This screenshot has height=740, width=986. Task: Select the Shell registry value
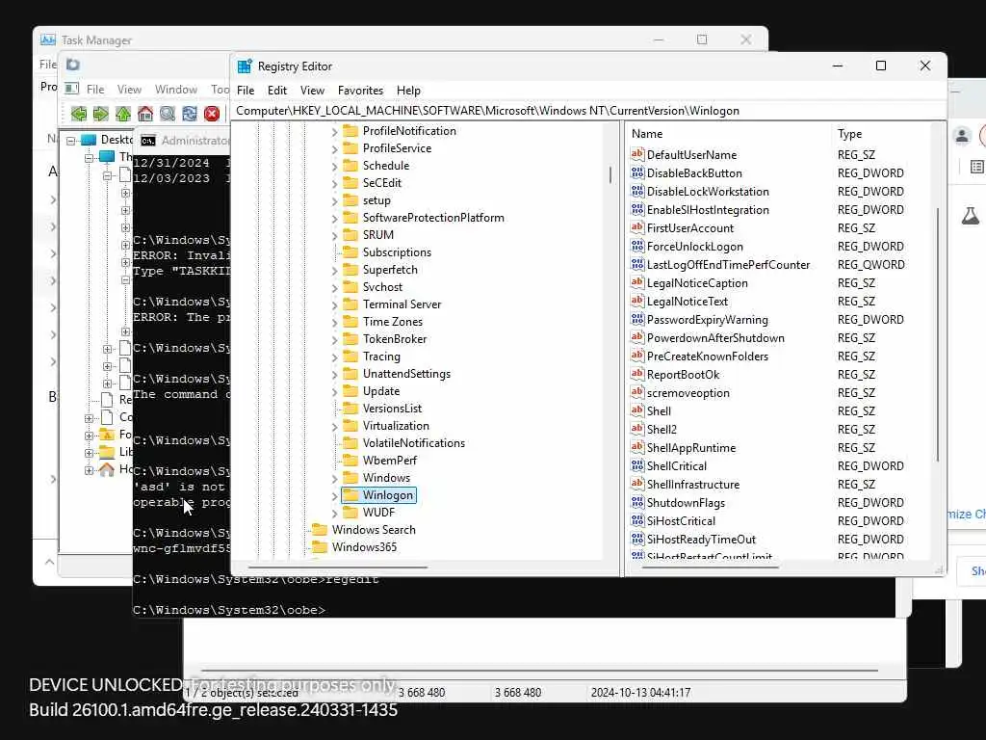point(659,410)
